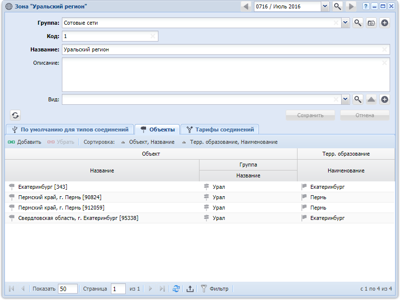Clear the Код field value
This screenshot has width=400, height=300.
[x=152, y=36]
